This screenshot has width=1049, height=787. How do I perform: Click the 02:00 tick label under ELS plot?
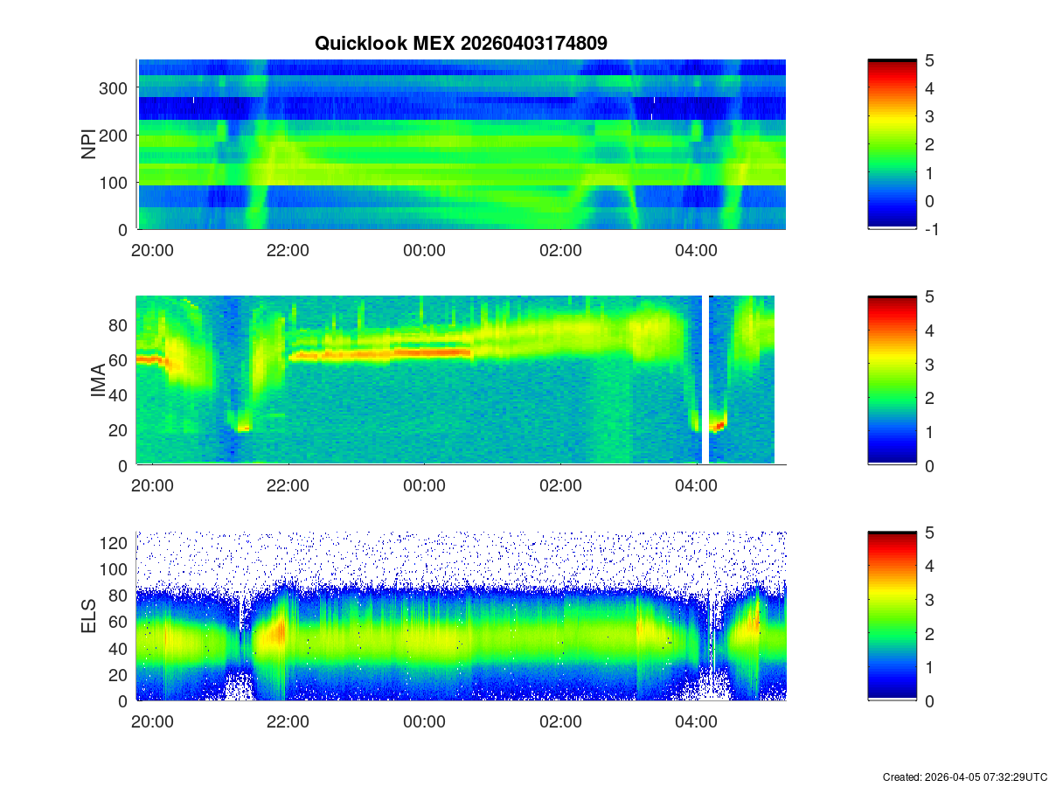click(560, 722)
